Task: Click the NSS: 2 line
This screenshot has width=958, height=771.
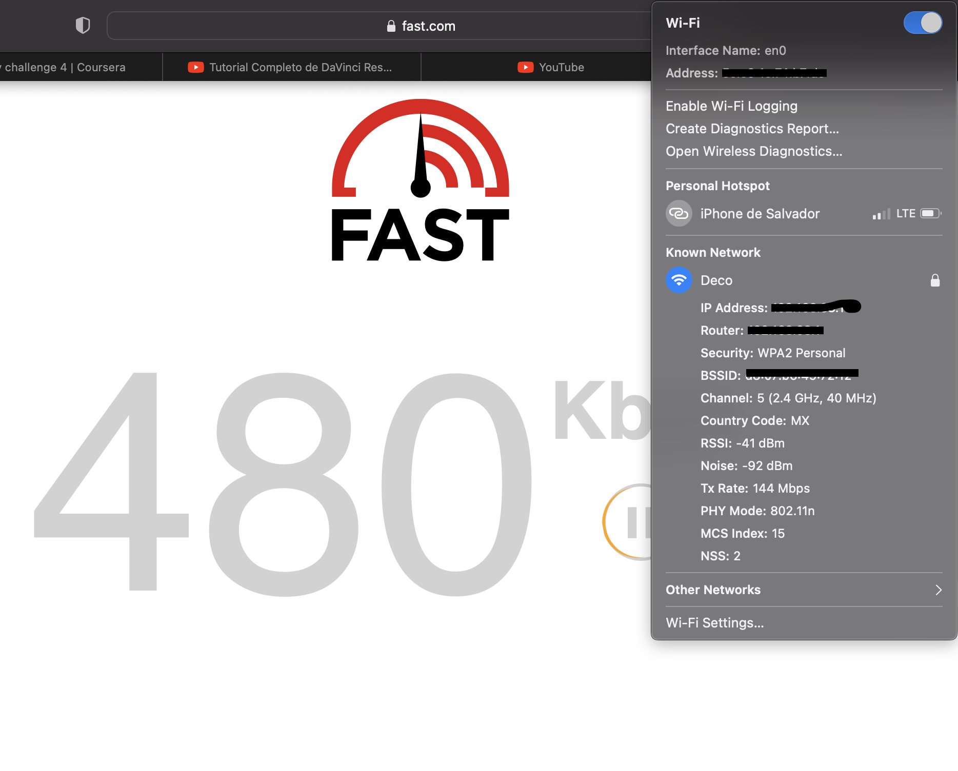Action: pyautogui.click(x=721, y=556)
